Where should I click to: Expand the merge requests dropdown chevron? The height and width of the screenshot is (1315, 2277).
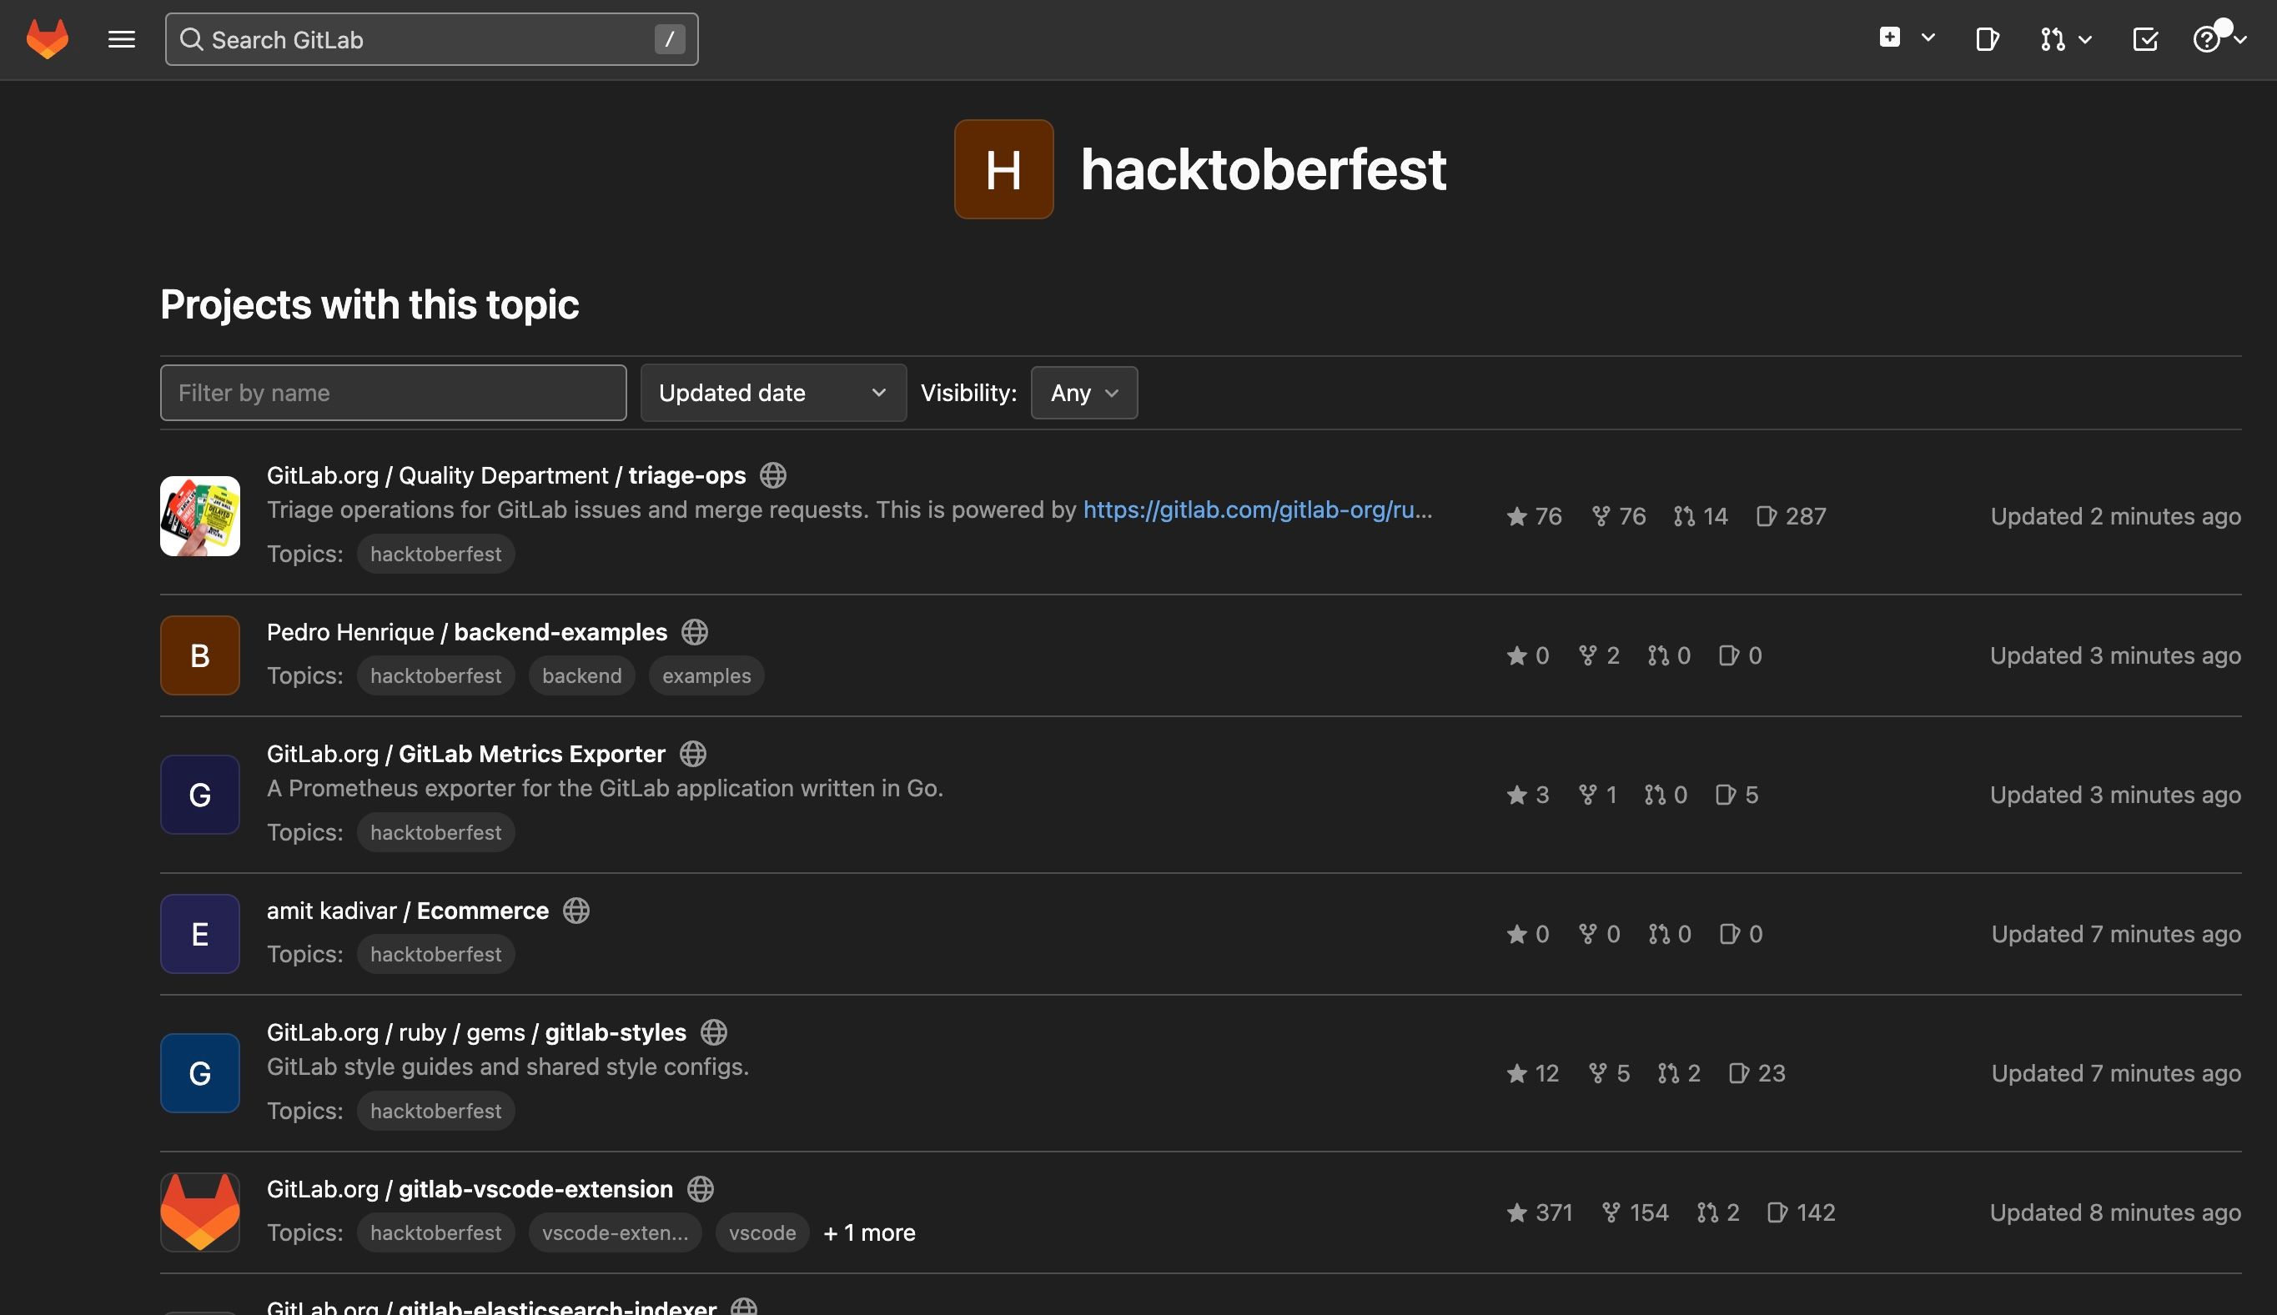2084,39
